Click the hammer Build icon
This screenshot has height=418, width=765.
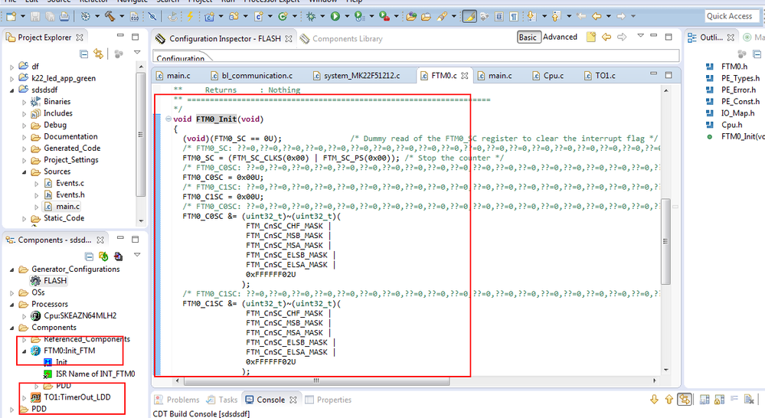click(110, 17)
